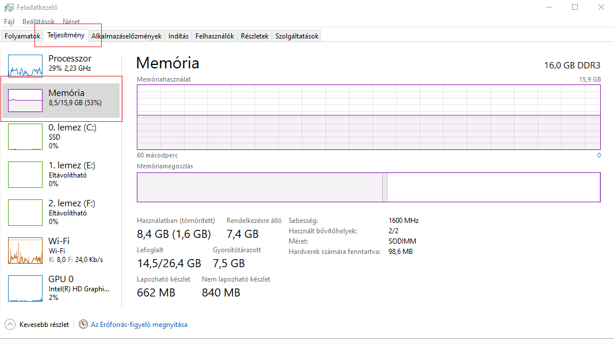Select the Memória mini graph in sidebar
The height and width of the screenshot is (339, 614).
click(x=25, y=101)
